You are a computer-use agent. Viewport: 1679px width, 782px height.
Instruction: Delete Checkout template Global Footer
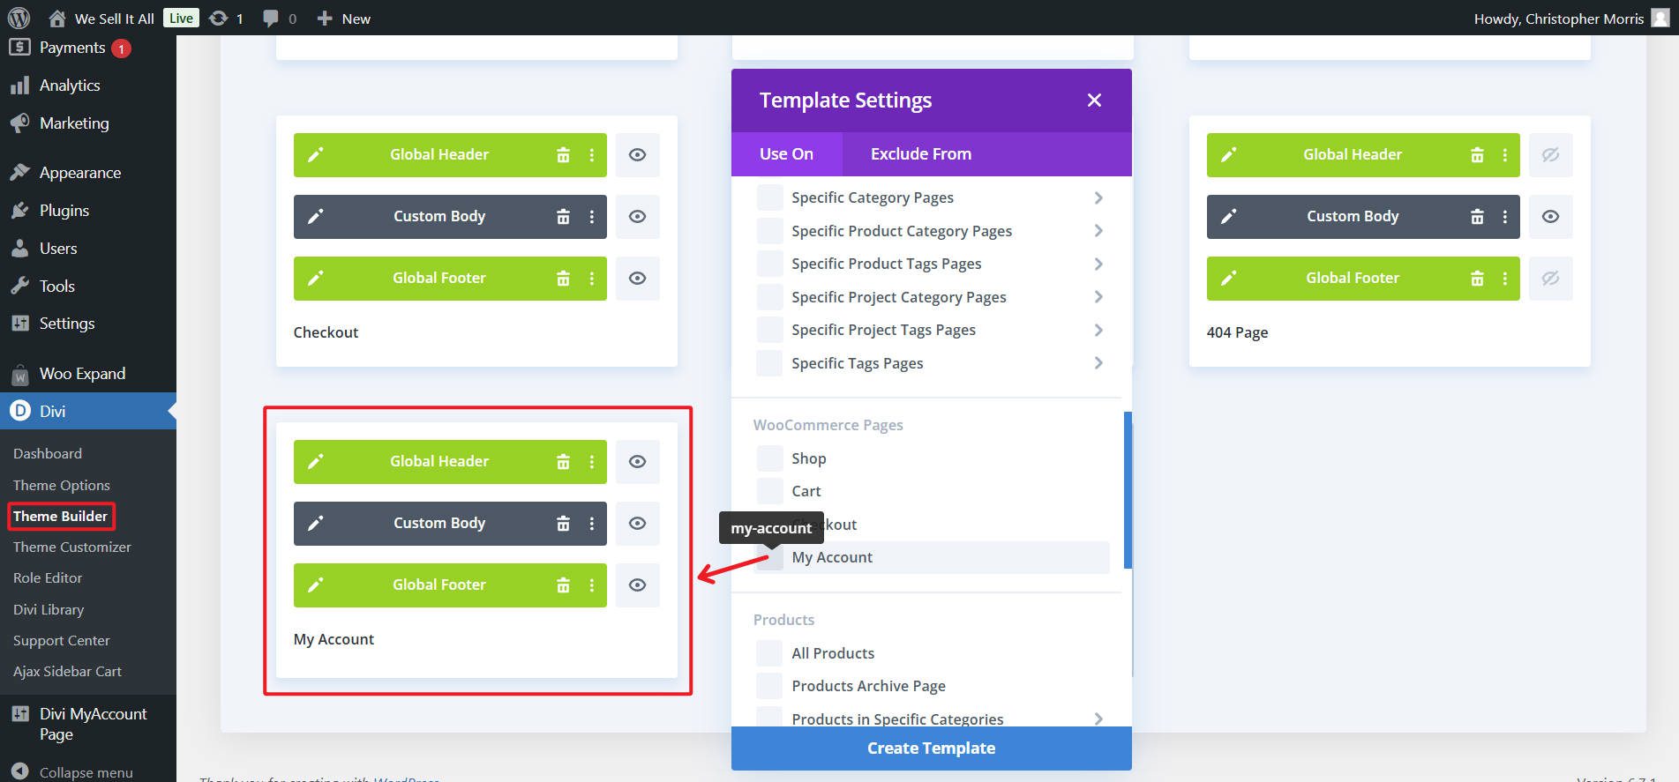click(x=563, y=279)
